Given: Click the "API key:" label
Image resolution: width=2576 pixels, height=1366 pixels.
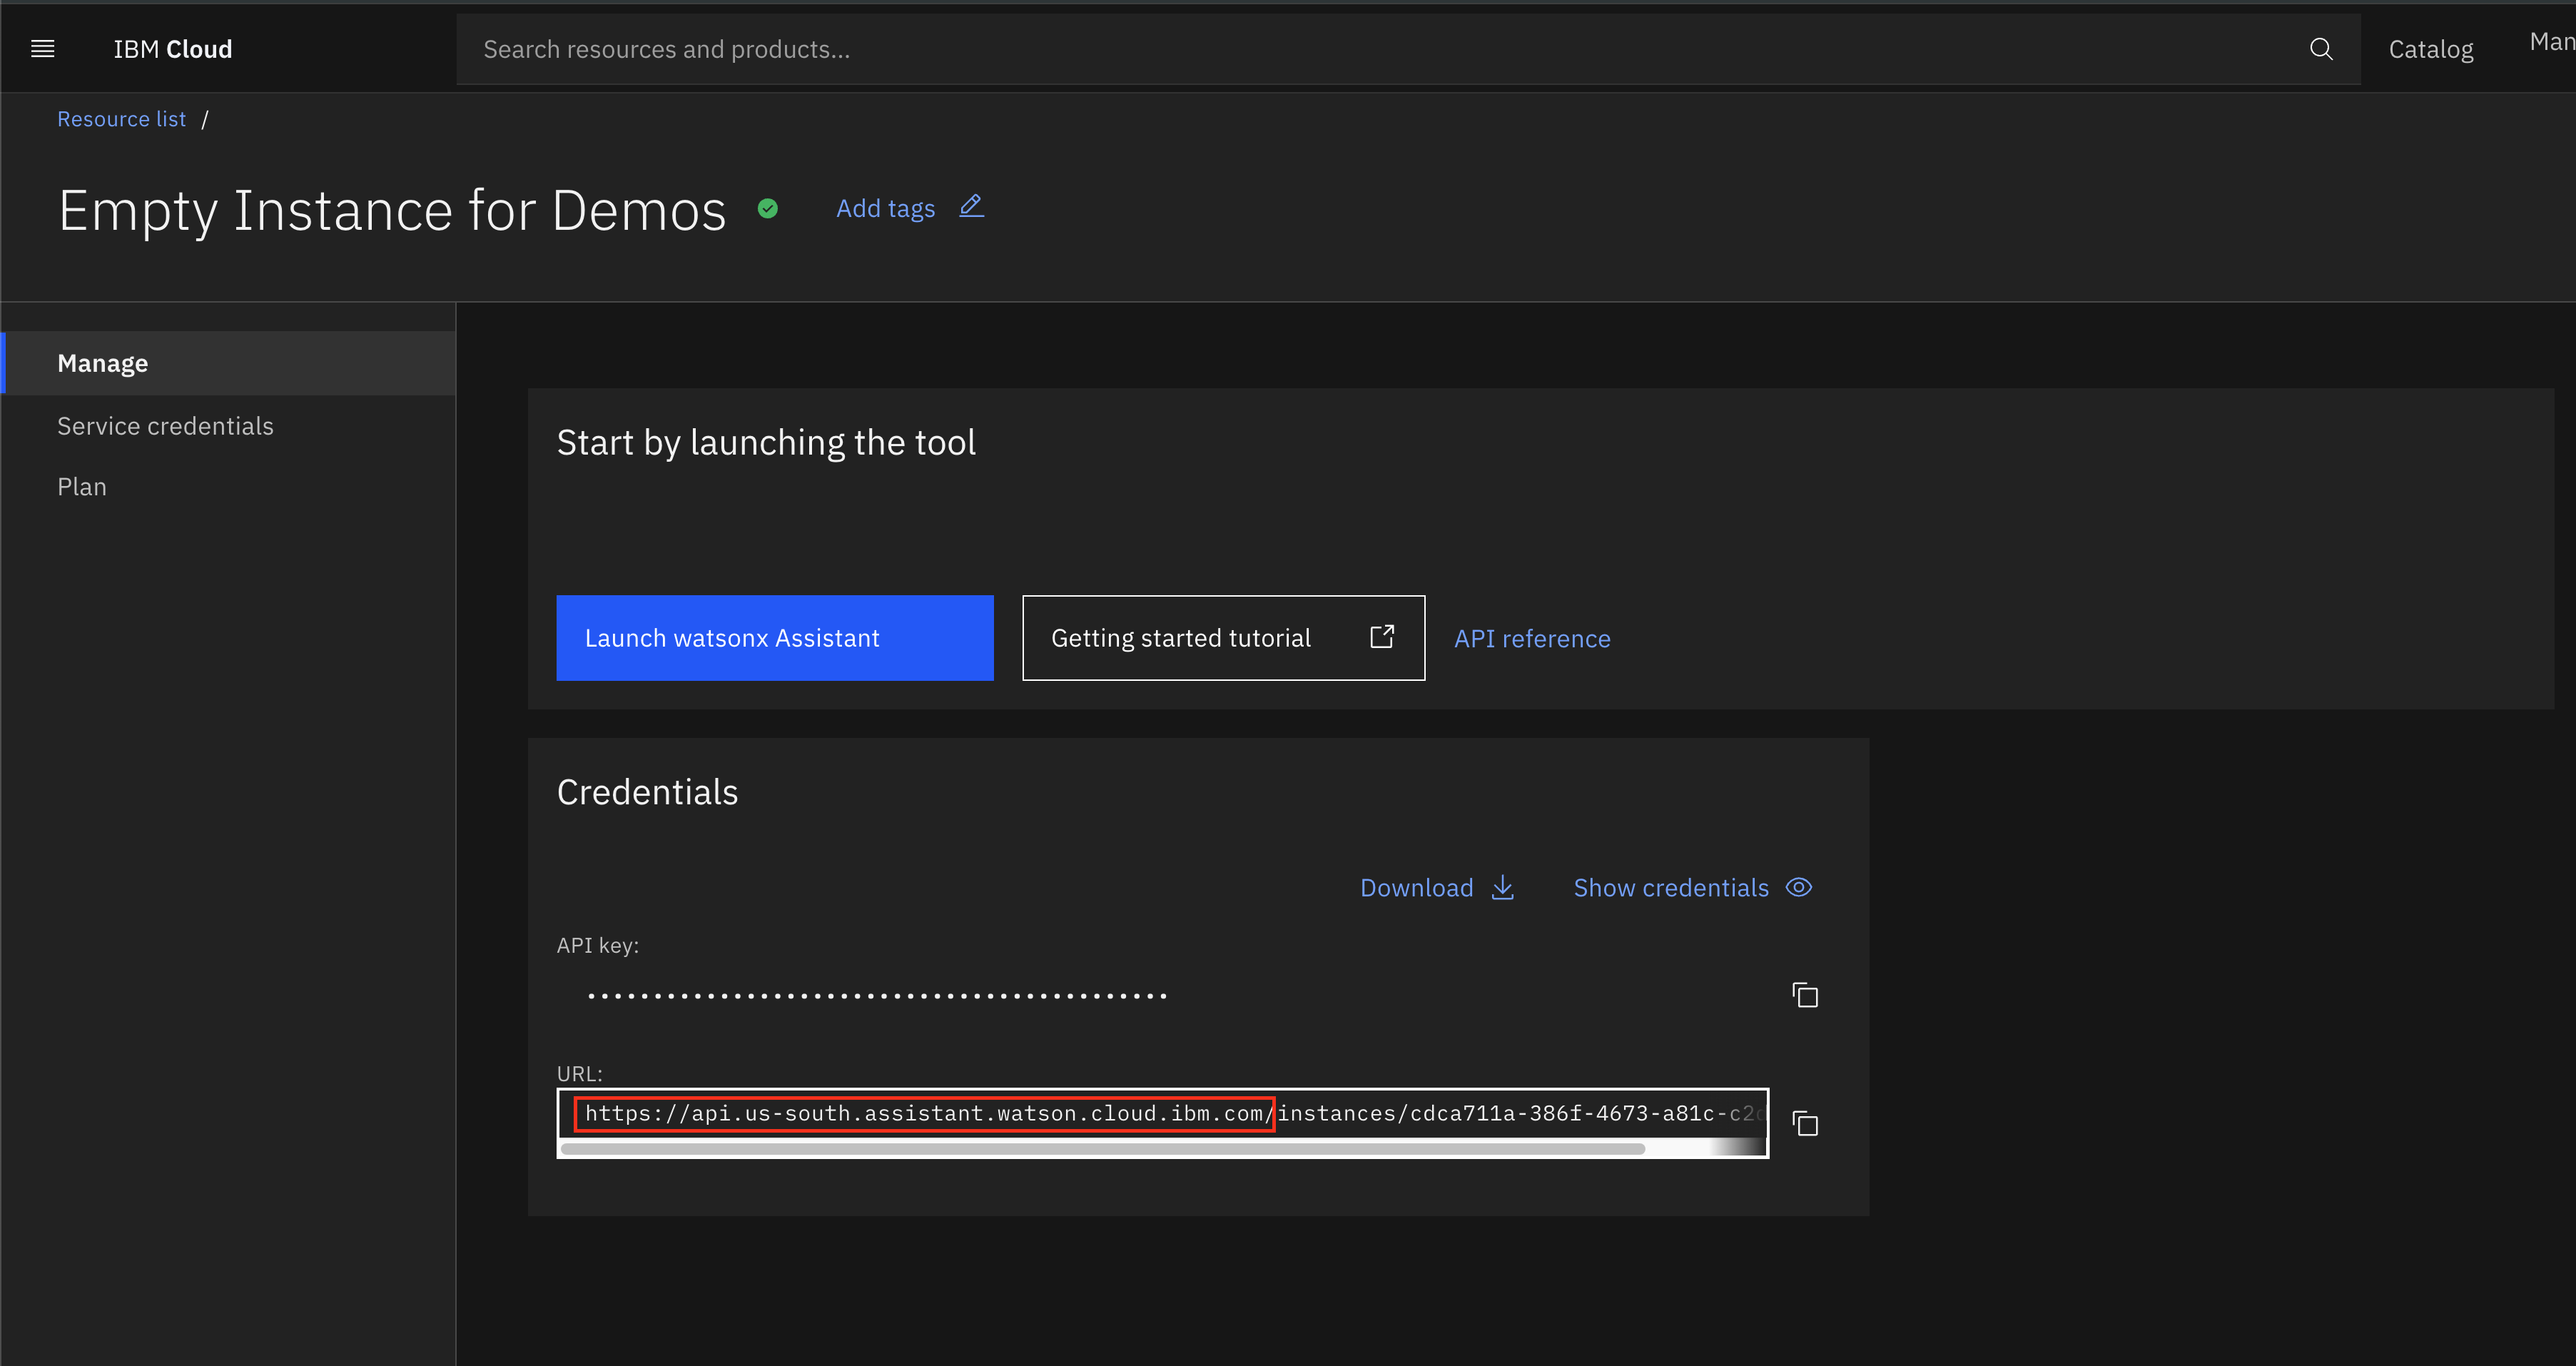Looking at the screenshot, I should [598, 945].
